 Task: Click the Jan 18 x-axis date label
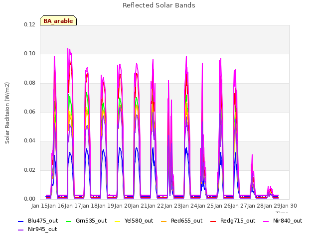coord(89,206)
